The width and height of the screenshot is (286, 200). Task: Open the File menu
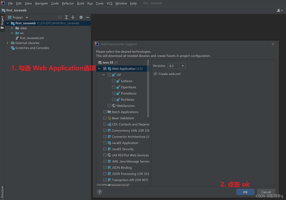(10, 3)
